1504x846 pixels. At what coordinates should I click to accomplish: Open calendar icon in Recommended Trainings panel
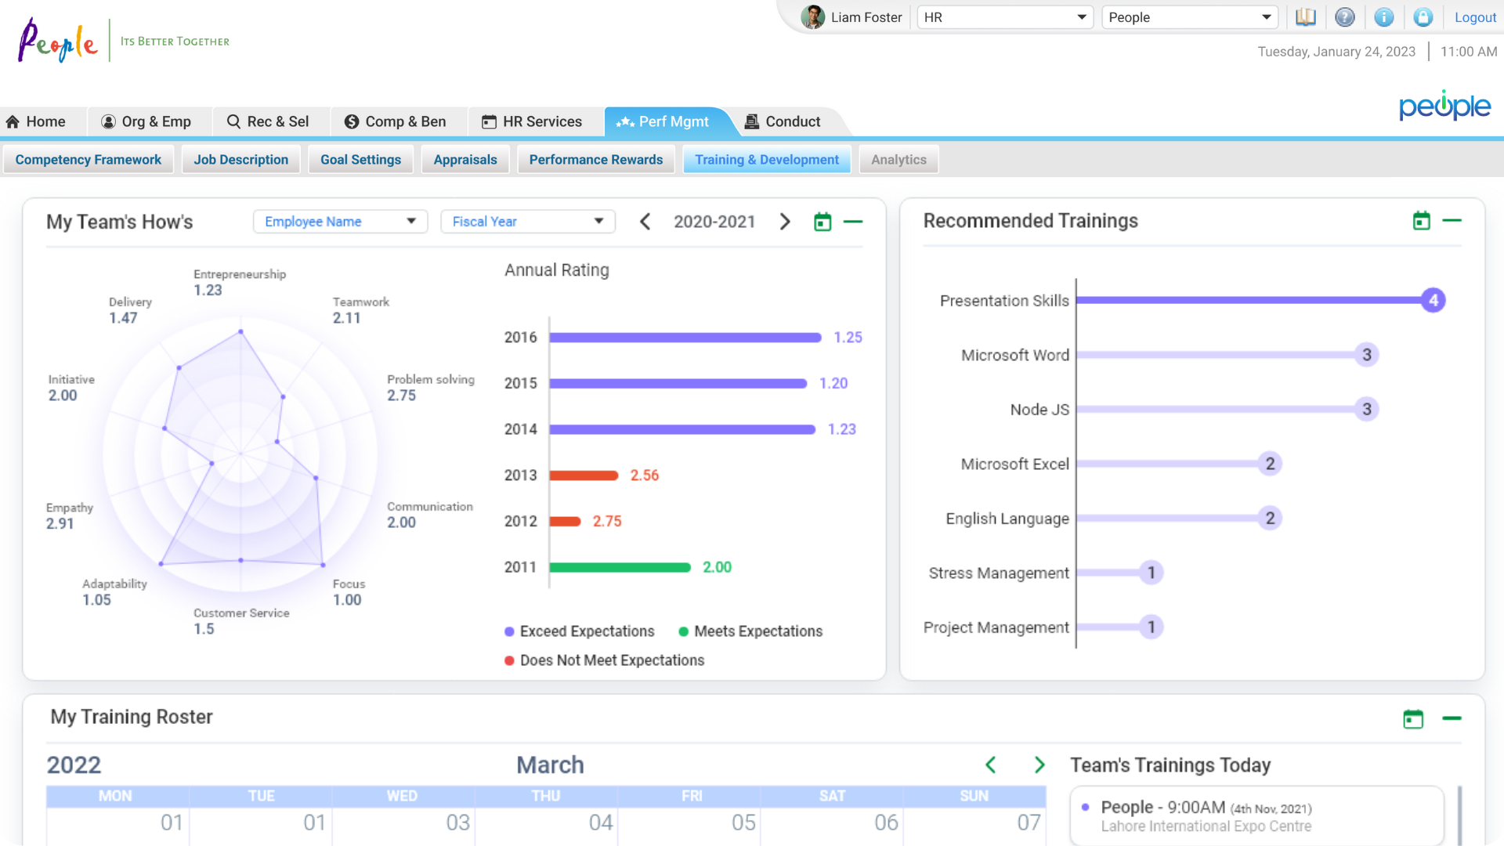pos(1422,222)
